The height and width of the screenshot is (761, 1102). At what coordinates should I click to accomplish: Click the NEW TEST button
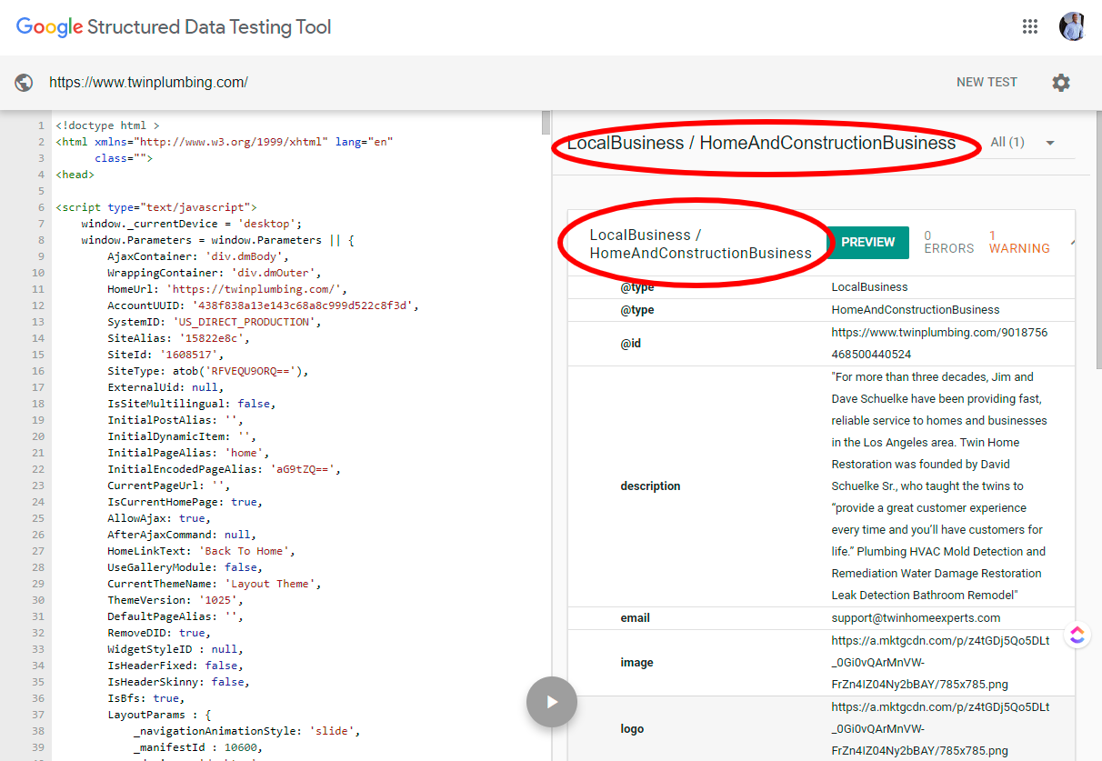point(987,82)
